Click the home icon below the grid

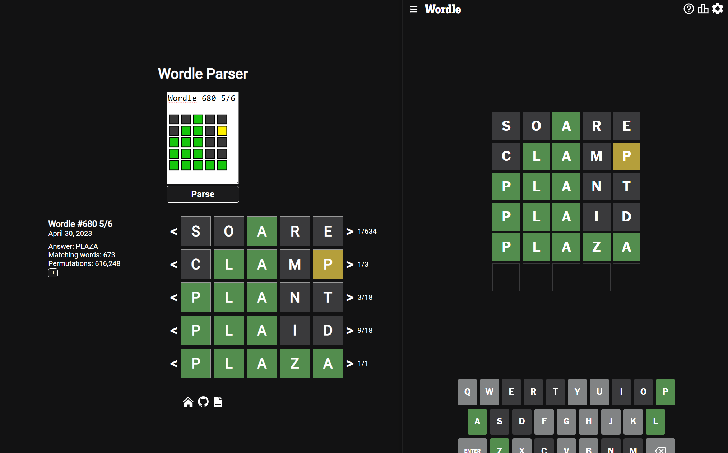coord(188,402)
